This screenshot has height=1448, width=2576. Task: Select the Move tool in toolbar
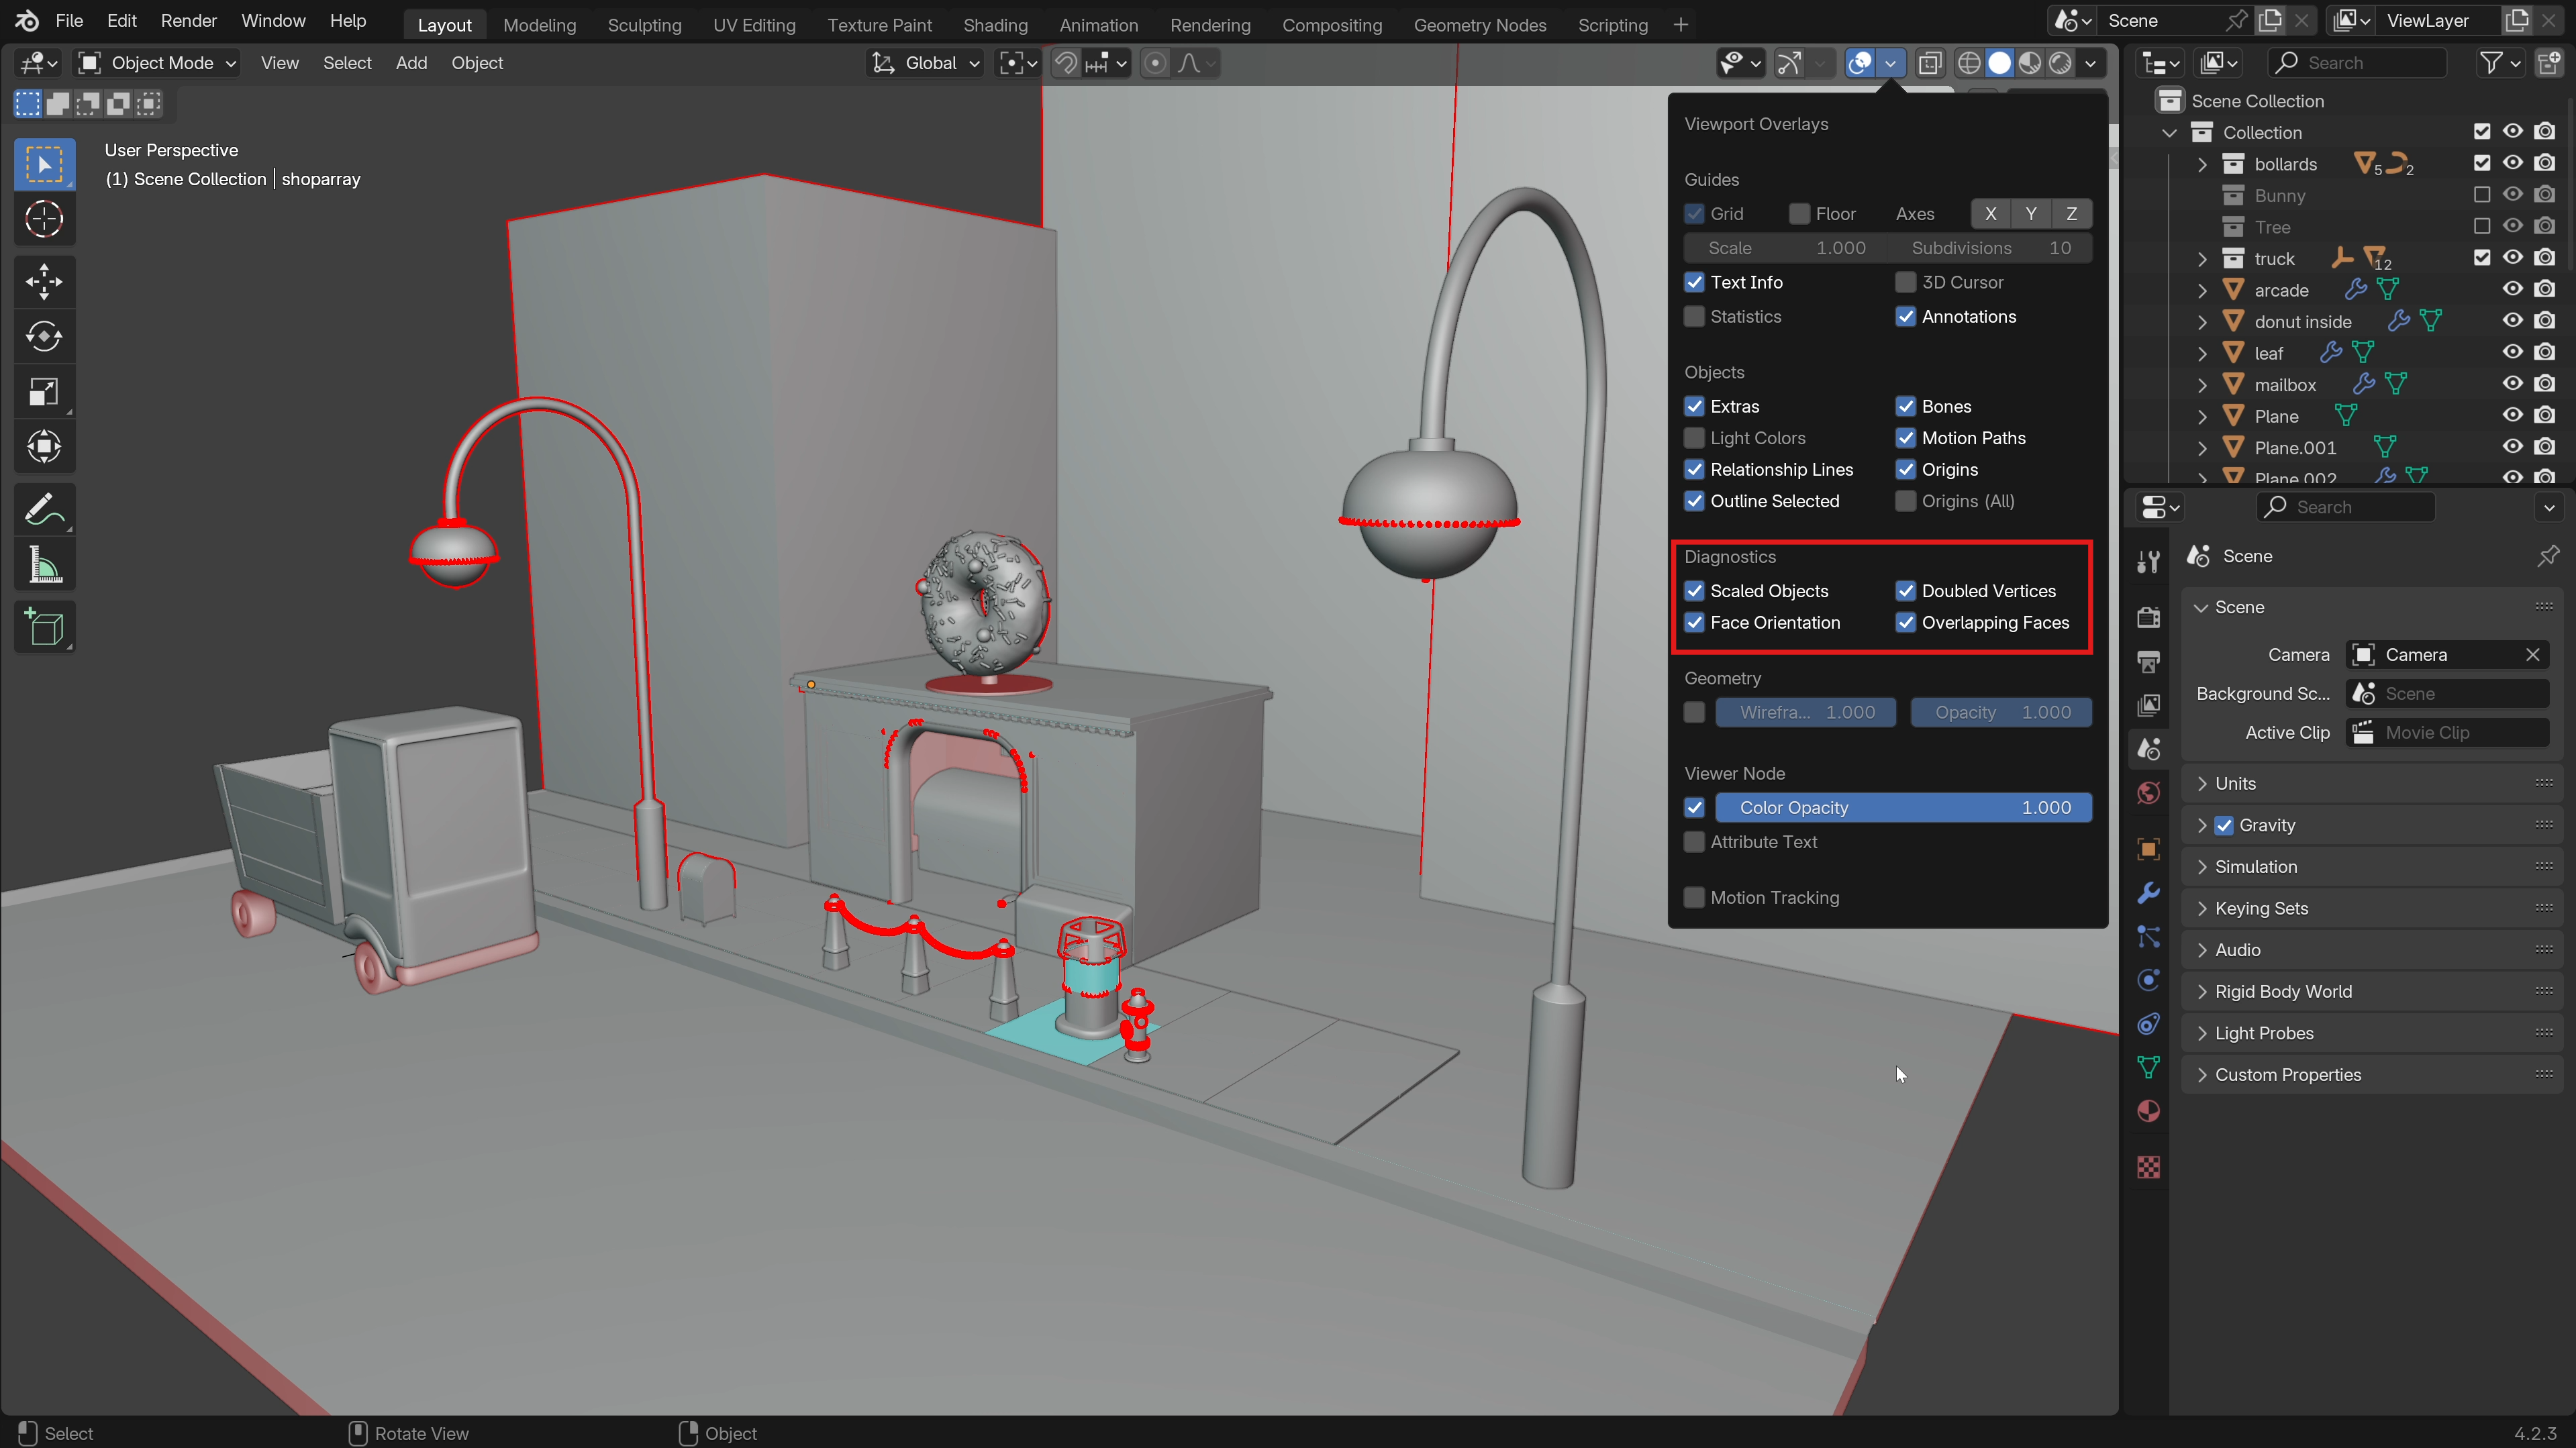click(x=44, y=281)
